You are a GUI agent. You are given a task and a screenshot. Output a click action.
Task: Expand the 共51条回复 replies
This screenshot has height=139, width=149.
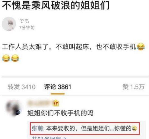click(x=49, y=138)
